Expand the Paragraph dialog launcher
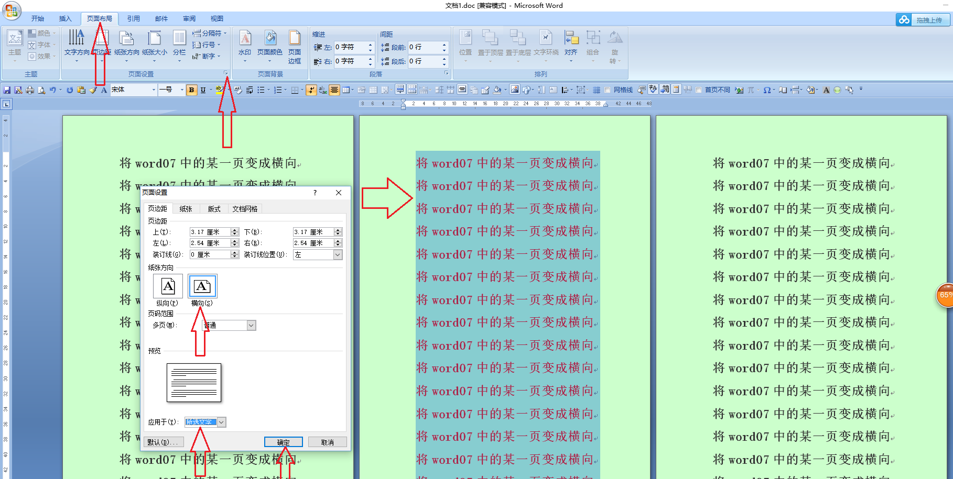 [446, 73]
